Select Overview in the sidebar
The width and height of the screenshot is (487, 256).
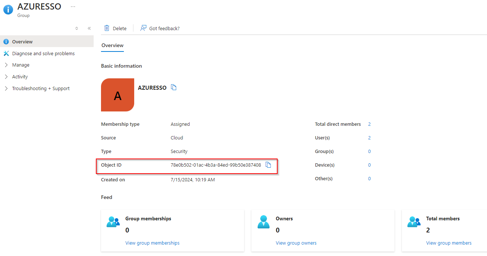pos(47,42)
